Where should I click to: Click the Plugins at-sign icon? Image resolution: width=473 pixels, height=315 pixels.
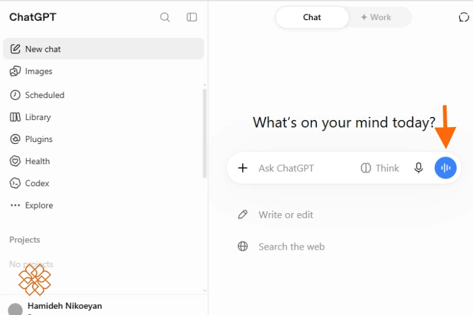click(15, 139)
